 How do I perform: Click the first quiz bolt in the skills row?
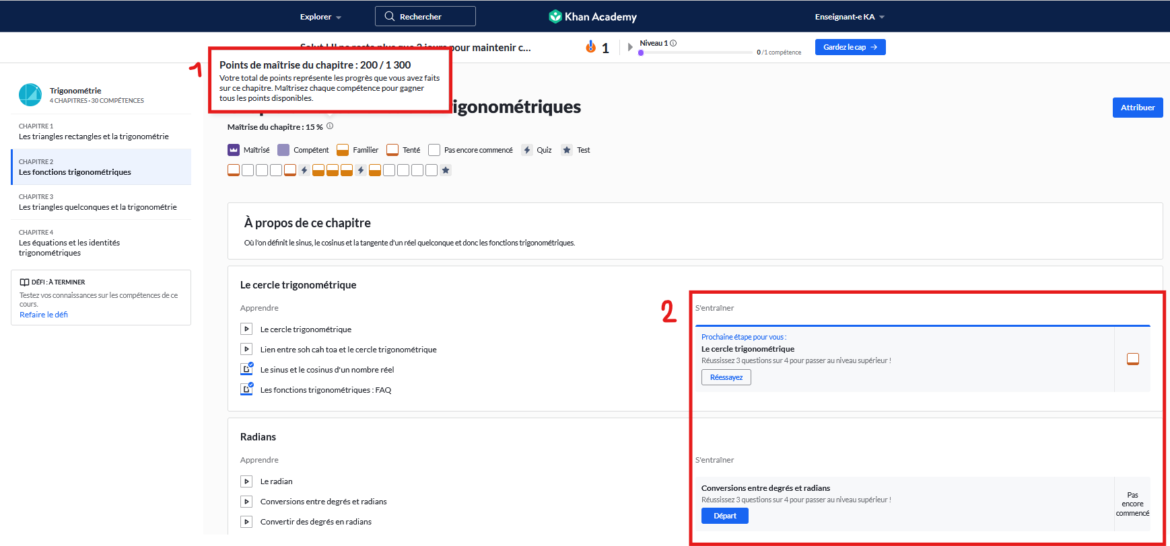[x=304, y=170]
